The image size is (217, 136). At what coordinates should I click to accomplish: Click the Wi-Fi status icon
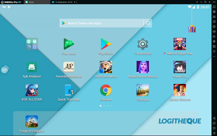pyautogui.click(x=189, y=7)
